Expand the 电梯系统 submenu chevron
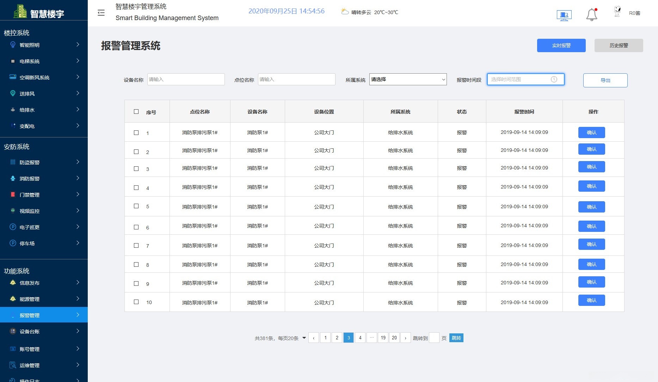The height and width of the screenshot is (382, 658). (x=78, y=61)
